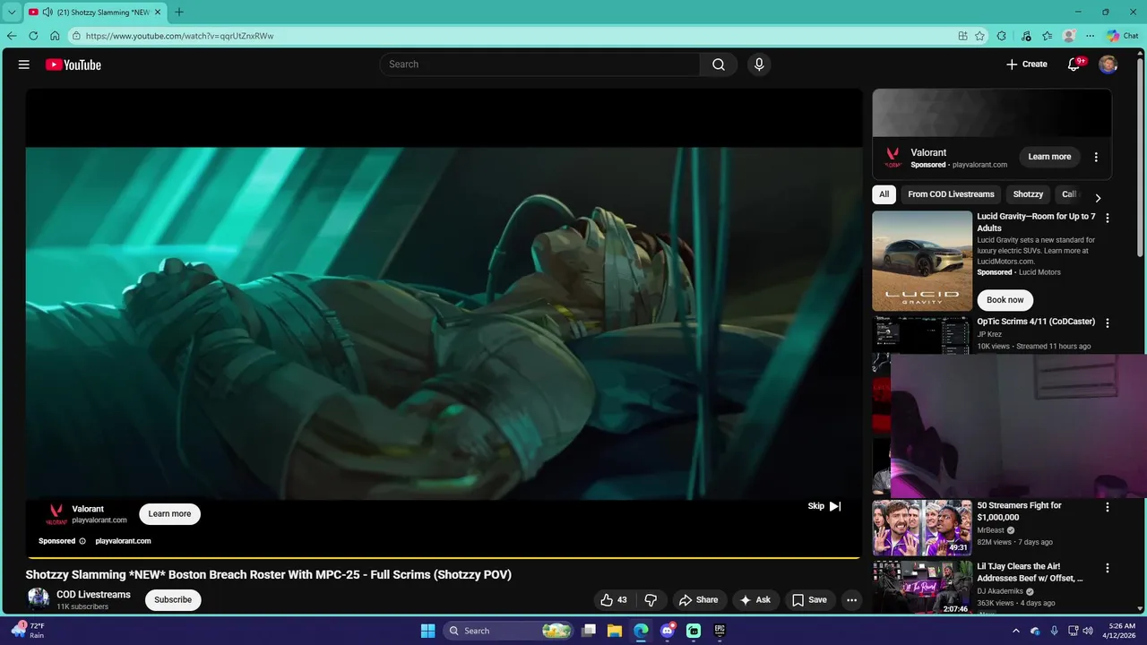
Task: Save video to a playlist
Action: pos(809,600)
